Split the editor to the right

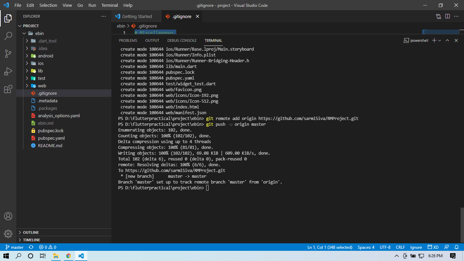[447, 16]
